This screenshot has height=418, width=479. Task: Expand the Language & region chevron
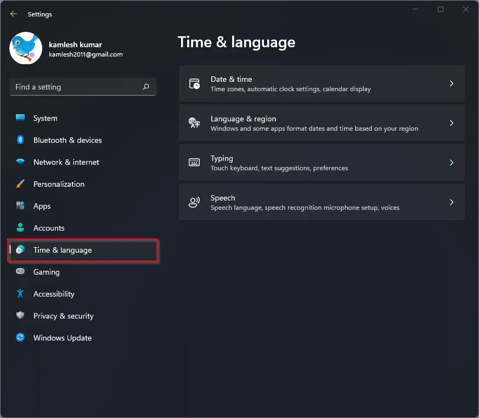coord(452,123)
